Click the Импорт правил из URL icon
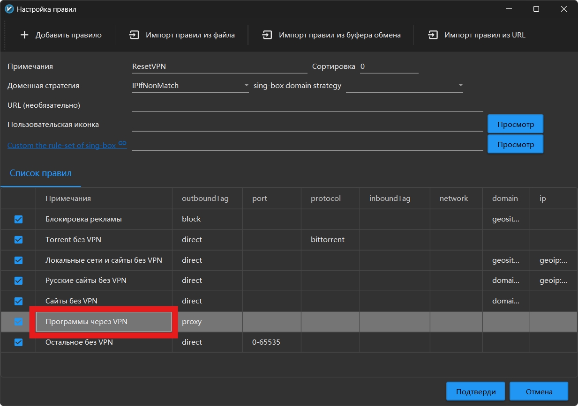 [433, 35]
